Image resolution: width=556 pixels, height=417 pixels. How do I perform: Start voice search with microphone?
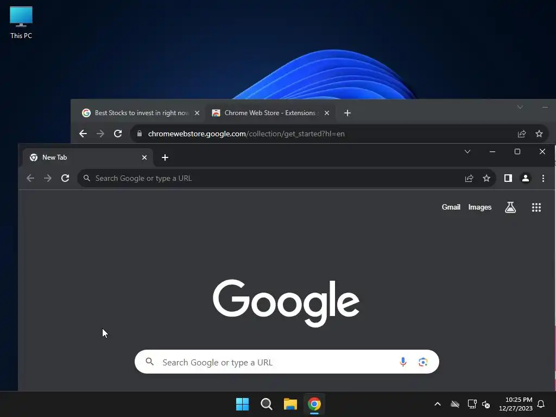point(403,362)
